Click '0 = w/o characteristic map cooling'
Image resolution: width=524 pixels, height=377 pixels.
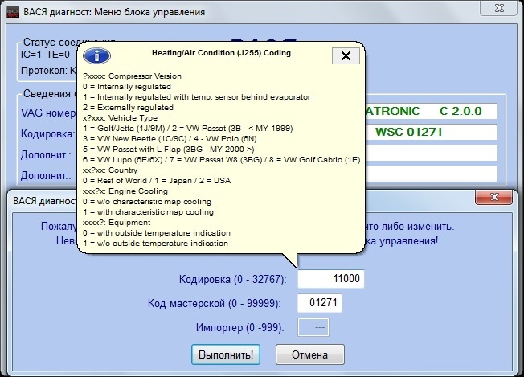pyautogui.click(x=147, y=202)
